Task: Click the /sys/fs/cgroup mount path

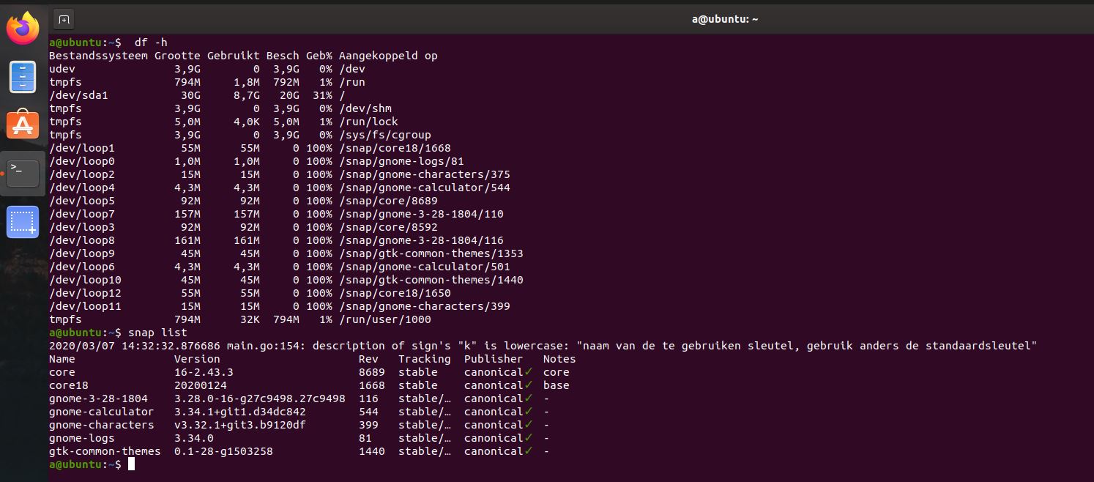Action: [385, 135]
